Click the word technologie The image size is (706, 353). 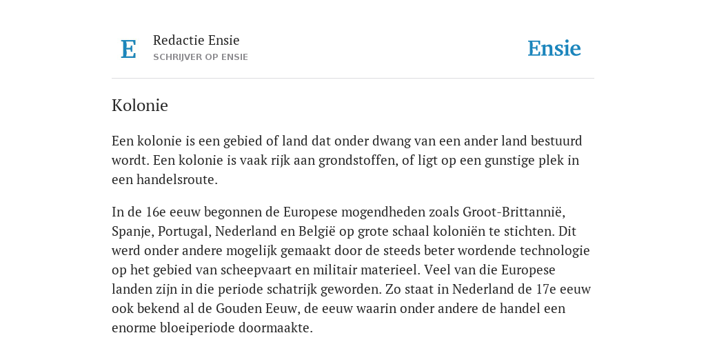point(555,251)
